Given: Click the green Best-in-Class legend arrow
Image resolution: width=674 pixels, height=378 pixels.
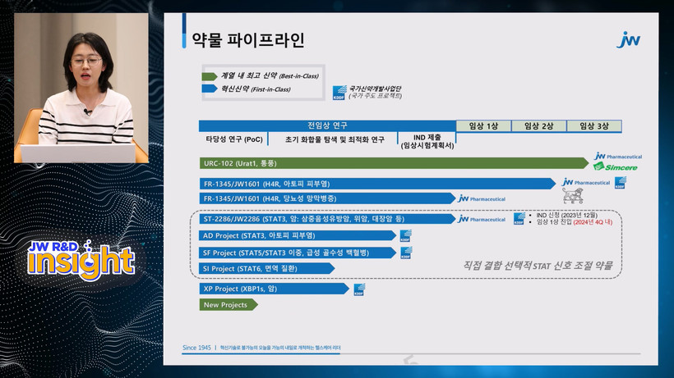Looking at the screenshot, I should click(210, 76).
